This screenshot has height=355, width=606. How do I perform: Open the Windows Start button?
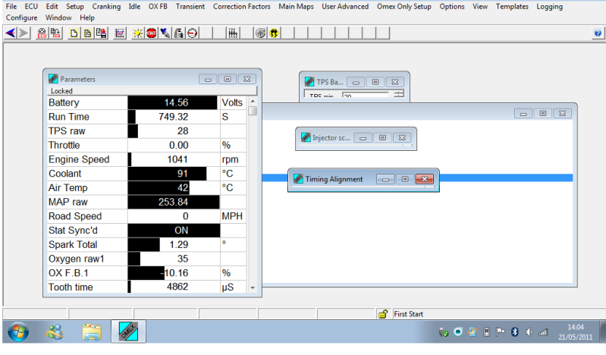pyautogui.click(x=18, y=332)
